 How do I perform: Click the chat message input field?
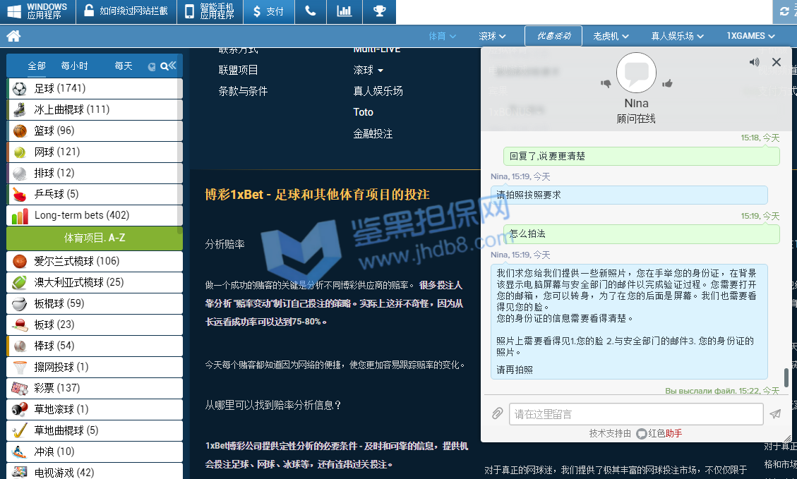635,414
